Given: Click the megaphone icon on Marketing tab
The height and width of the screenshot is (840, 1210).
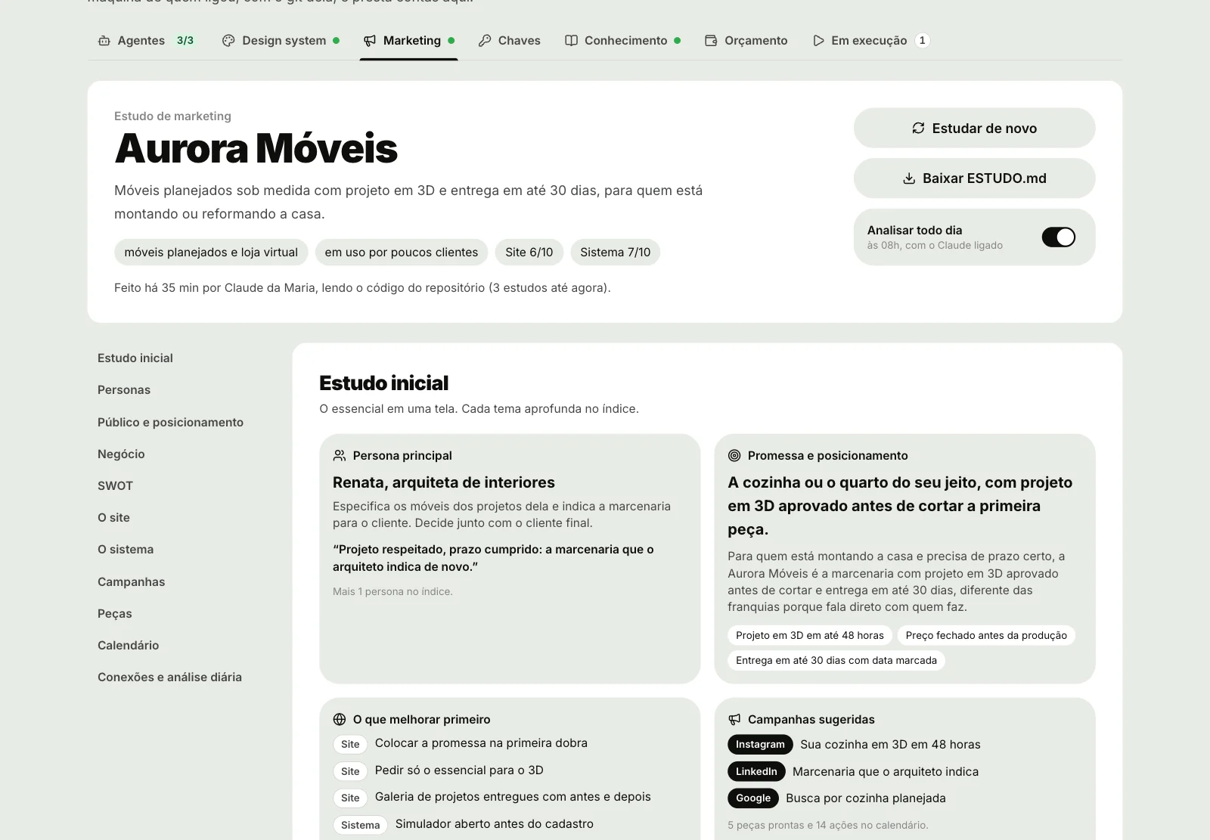Looking at the screenshot, I should (370, 41).
